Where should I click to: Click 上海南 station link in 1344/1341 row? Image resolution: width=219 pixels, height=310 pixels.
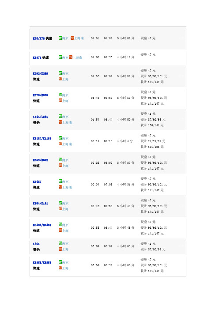click(67, 122)
